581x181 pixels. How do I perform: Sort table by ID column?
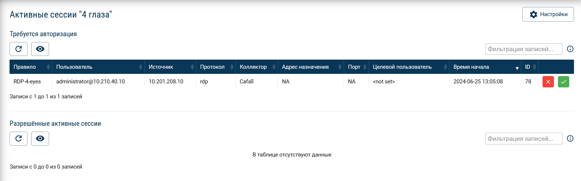click(x=529, y=67)
